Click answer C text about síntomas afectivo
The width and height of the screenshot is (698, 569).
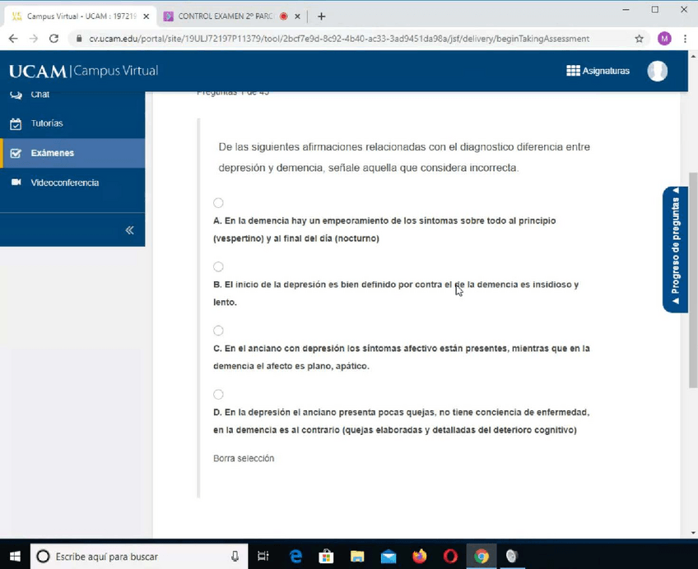[x=402, y=357]
